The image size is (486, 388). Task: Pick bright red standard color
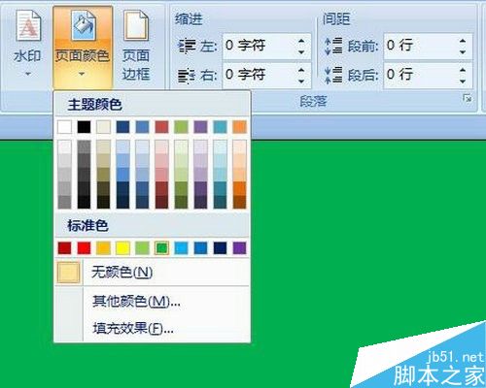(x=84, y=248)
